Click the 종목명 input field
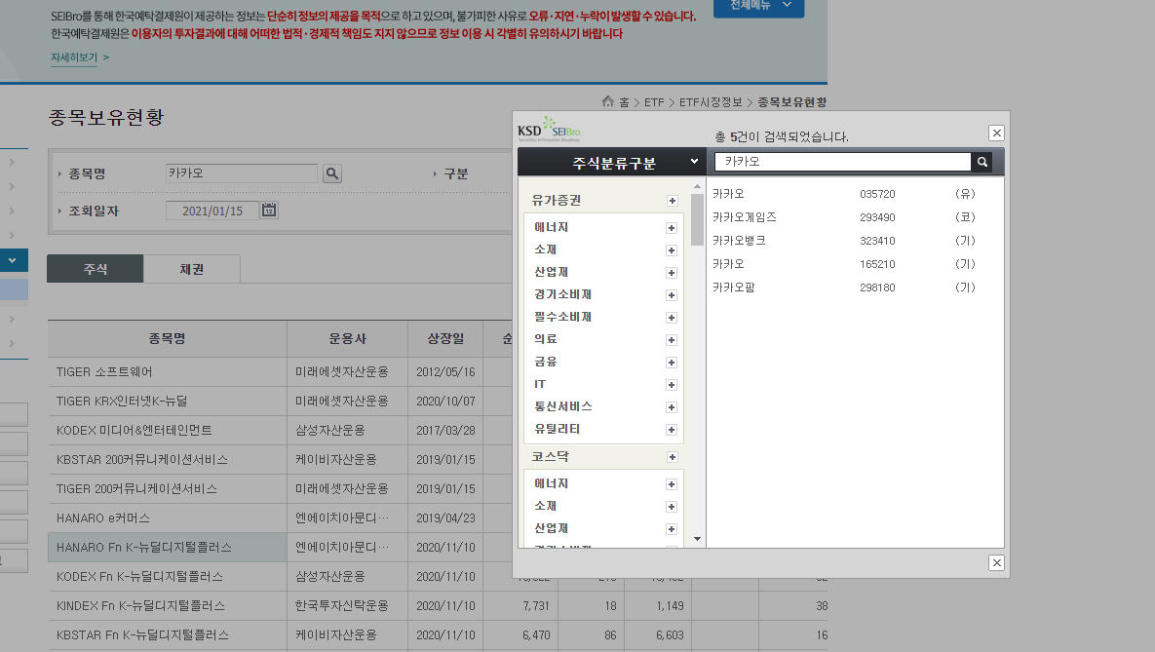Viewport: 1155px width, 652px height. (242, 173)
